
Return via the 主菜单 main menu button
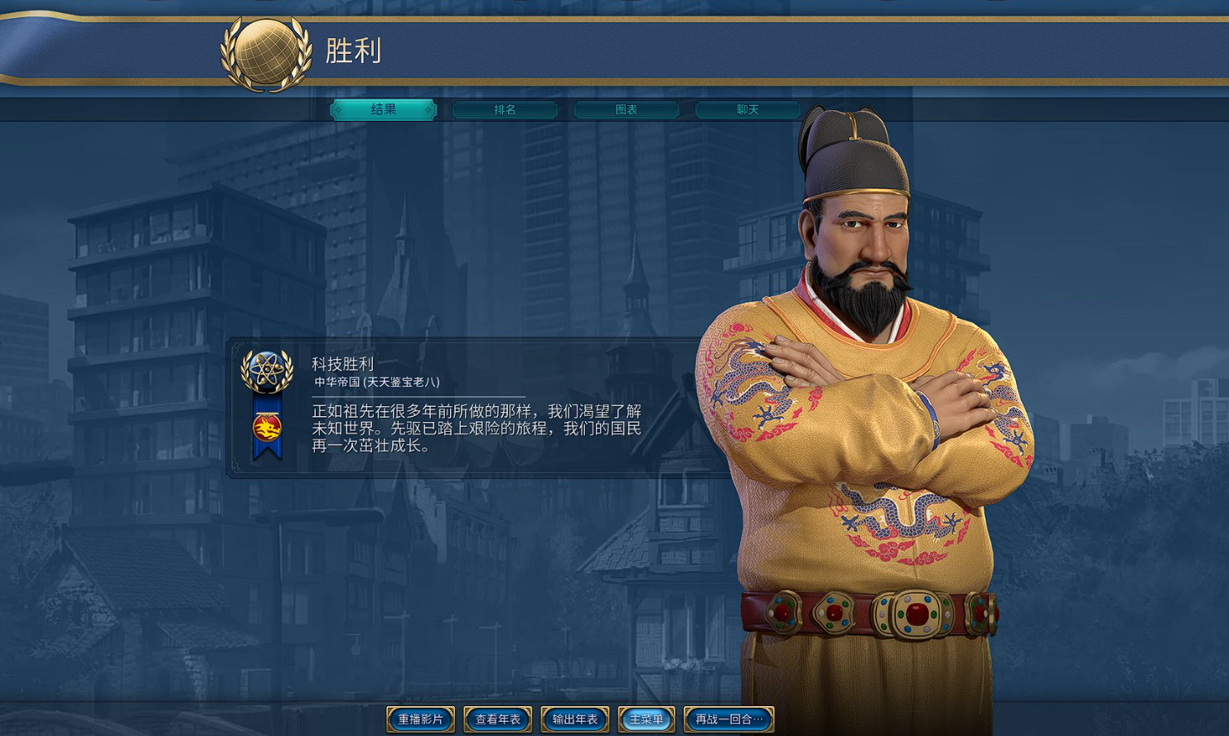click(x=646, y=719)
